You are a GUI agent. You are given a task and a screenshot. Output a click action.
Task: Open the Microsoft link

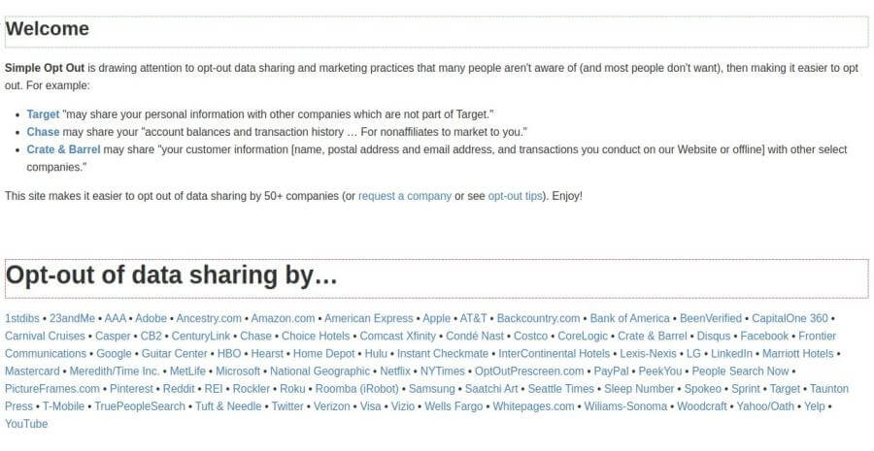(238, 371)
